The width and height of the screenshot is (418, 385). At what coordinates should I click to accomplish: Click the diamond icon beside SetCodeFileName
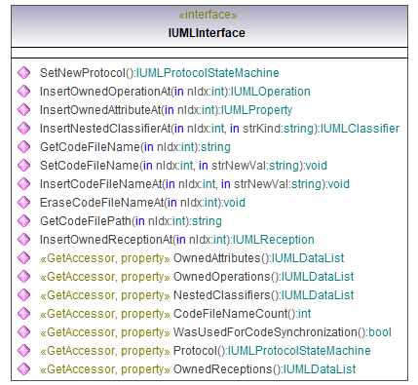(23, 166)
